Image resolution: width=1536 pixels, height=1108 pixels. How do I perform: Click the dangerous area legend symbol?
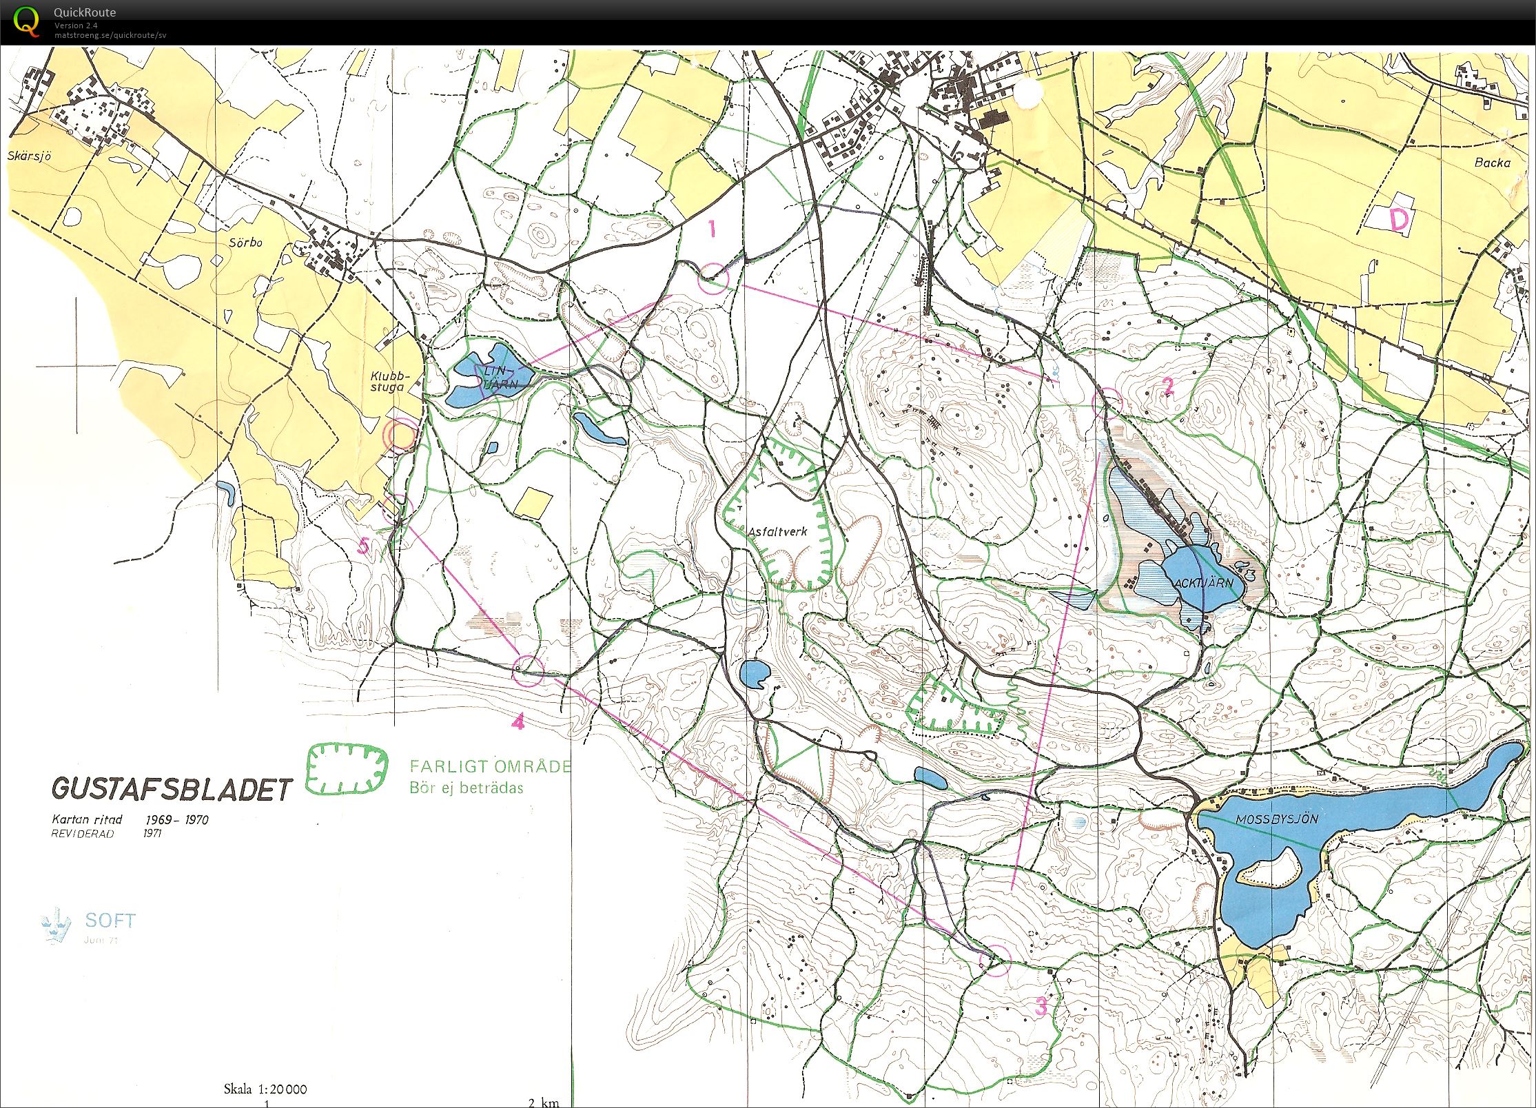347,768
